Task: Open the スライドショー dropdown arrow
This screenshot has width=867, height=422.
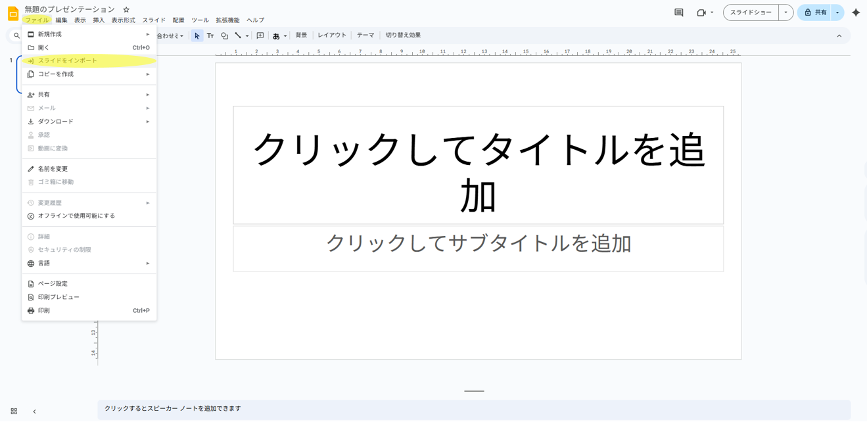Action: click(x=785, y=12)
